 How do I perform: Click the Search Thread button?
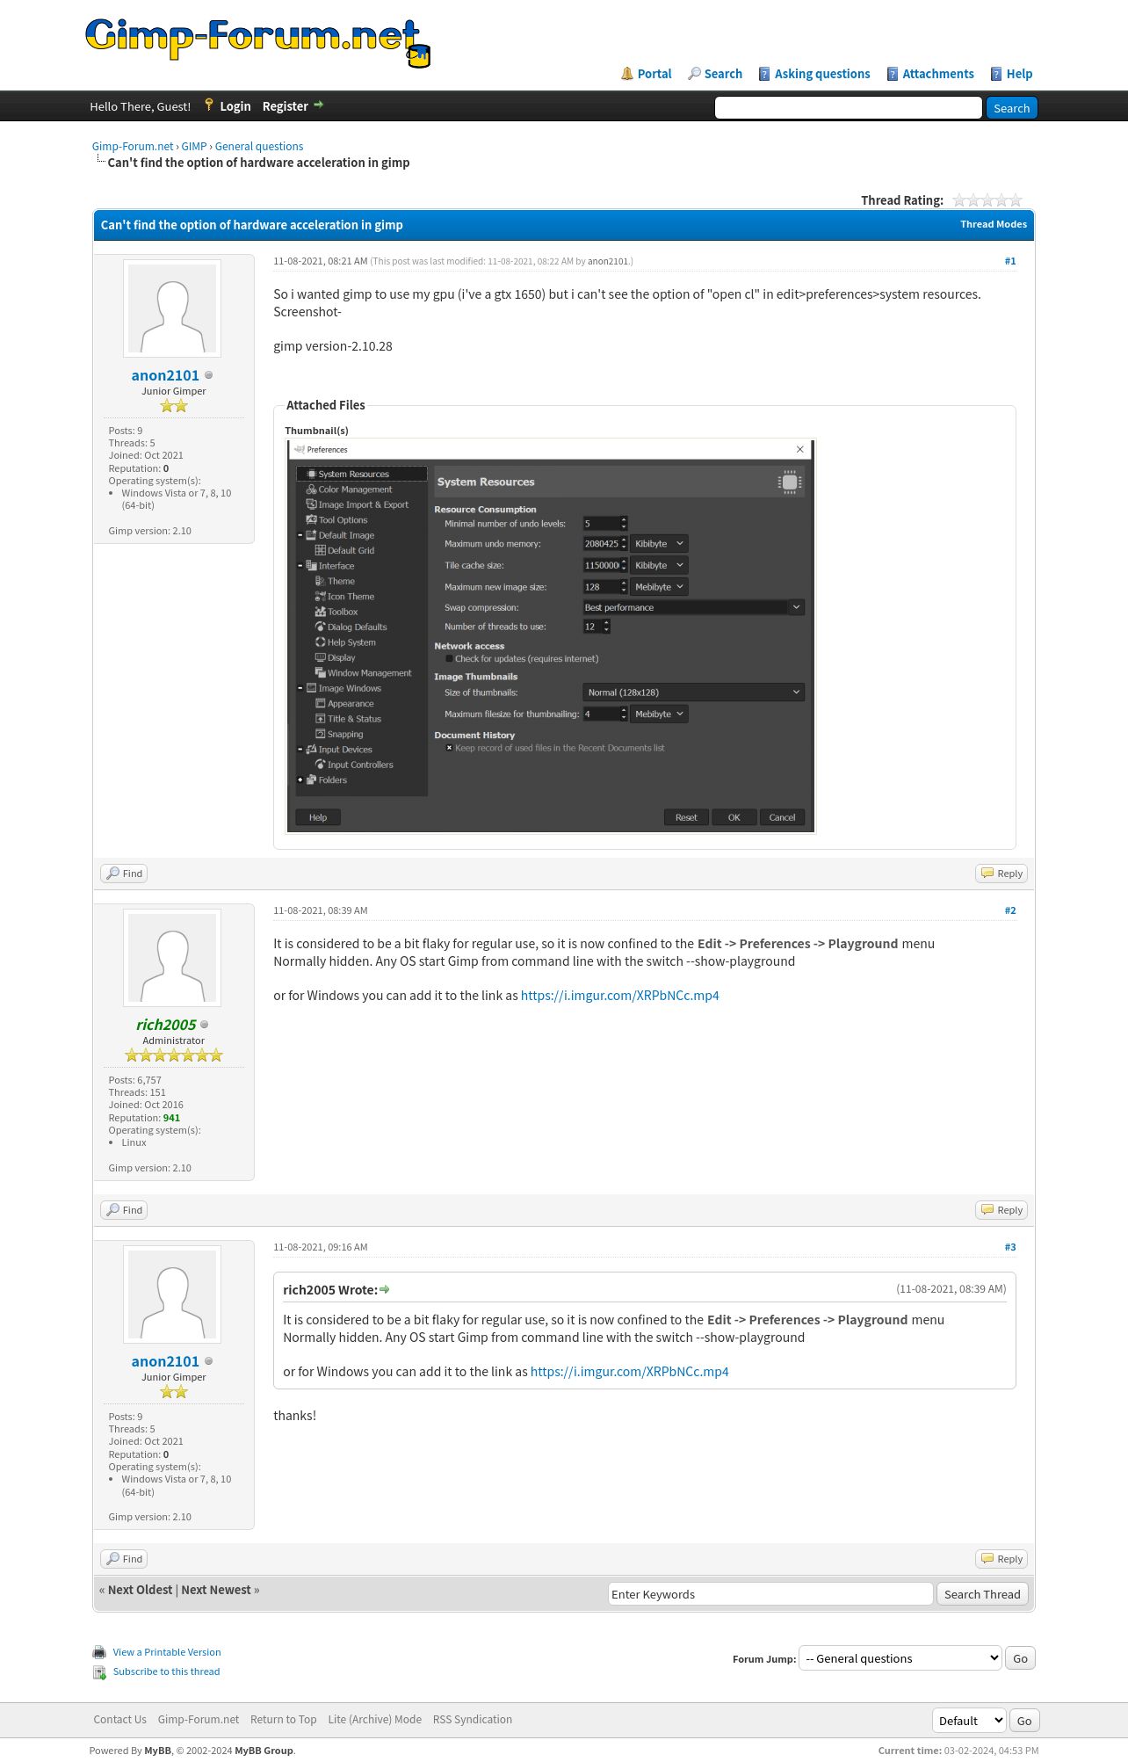click(x=982, y=1594)
